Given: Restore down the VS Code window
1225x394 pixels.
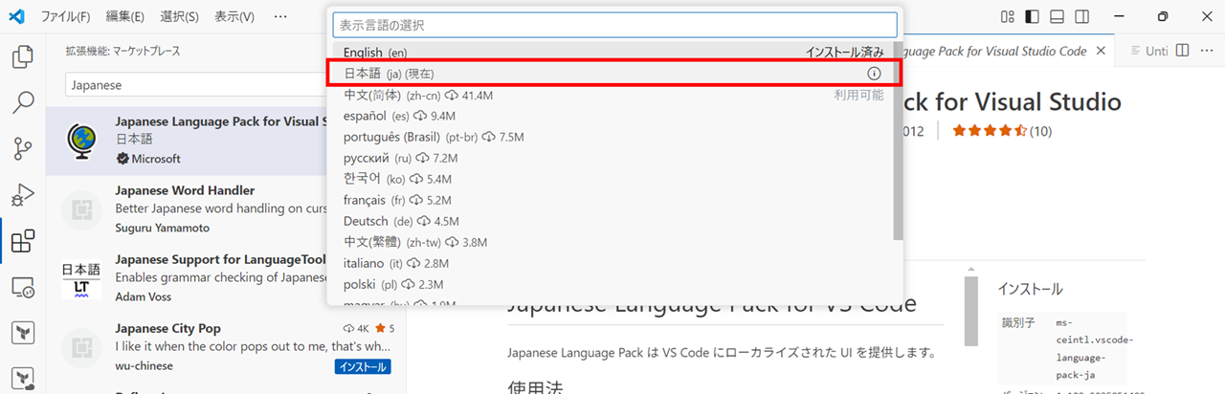Looking at the screenshot, I should (1163, 16).
